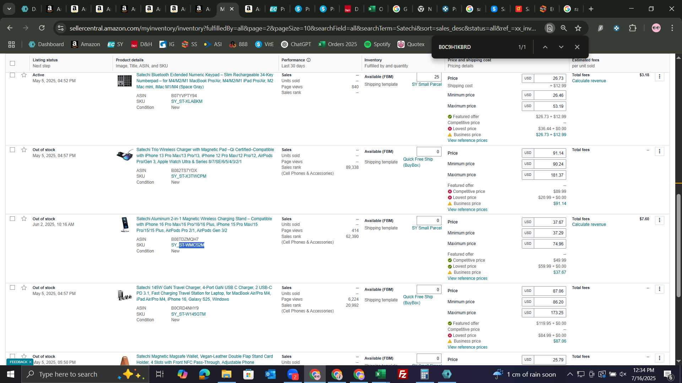
Task: Open Amazon bookmark
Action: pos(86,44)
